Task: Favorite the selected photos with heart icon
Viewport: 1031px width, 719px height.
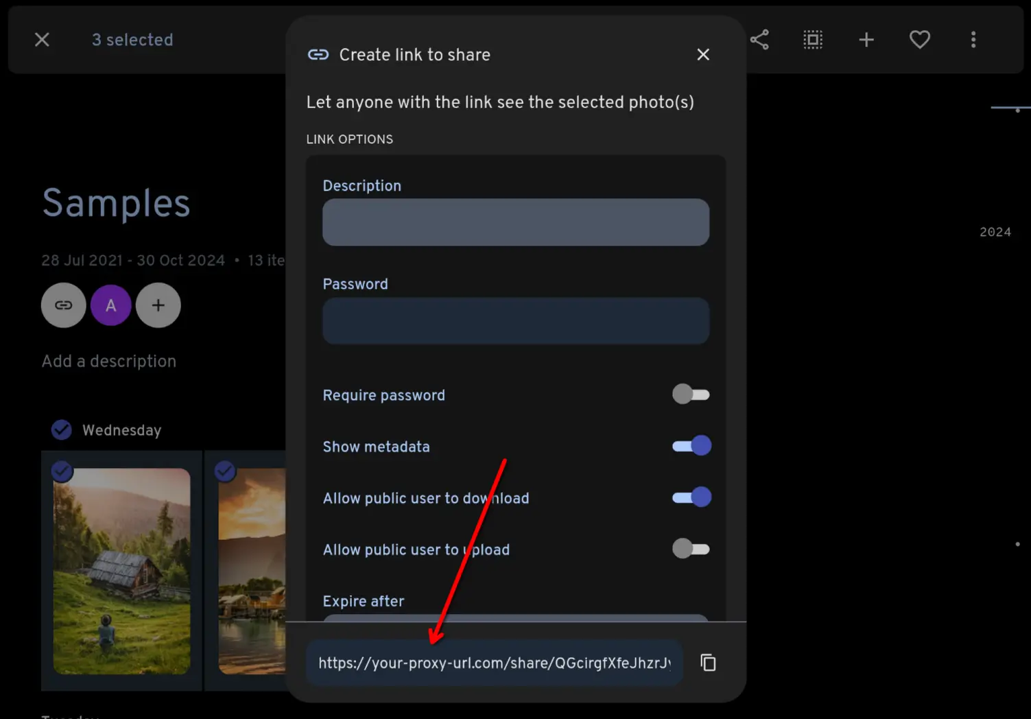Action: (x=920, y=40)
